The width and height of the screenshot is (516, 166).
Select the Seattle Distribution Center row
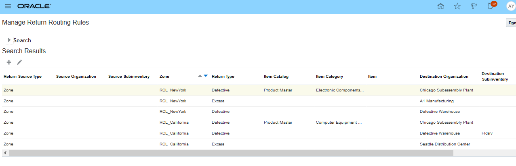(444, 144)
